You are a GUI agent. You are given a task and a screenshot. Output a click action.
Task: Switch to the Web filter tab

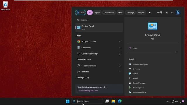pyautogui.click(x=120, y=13)
